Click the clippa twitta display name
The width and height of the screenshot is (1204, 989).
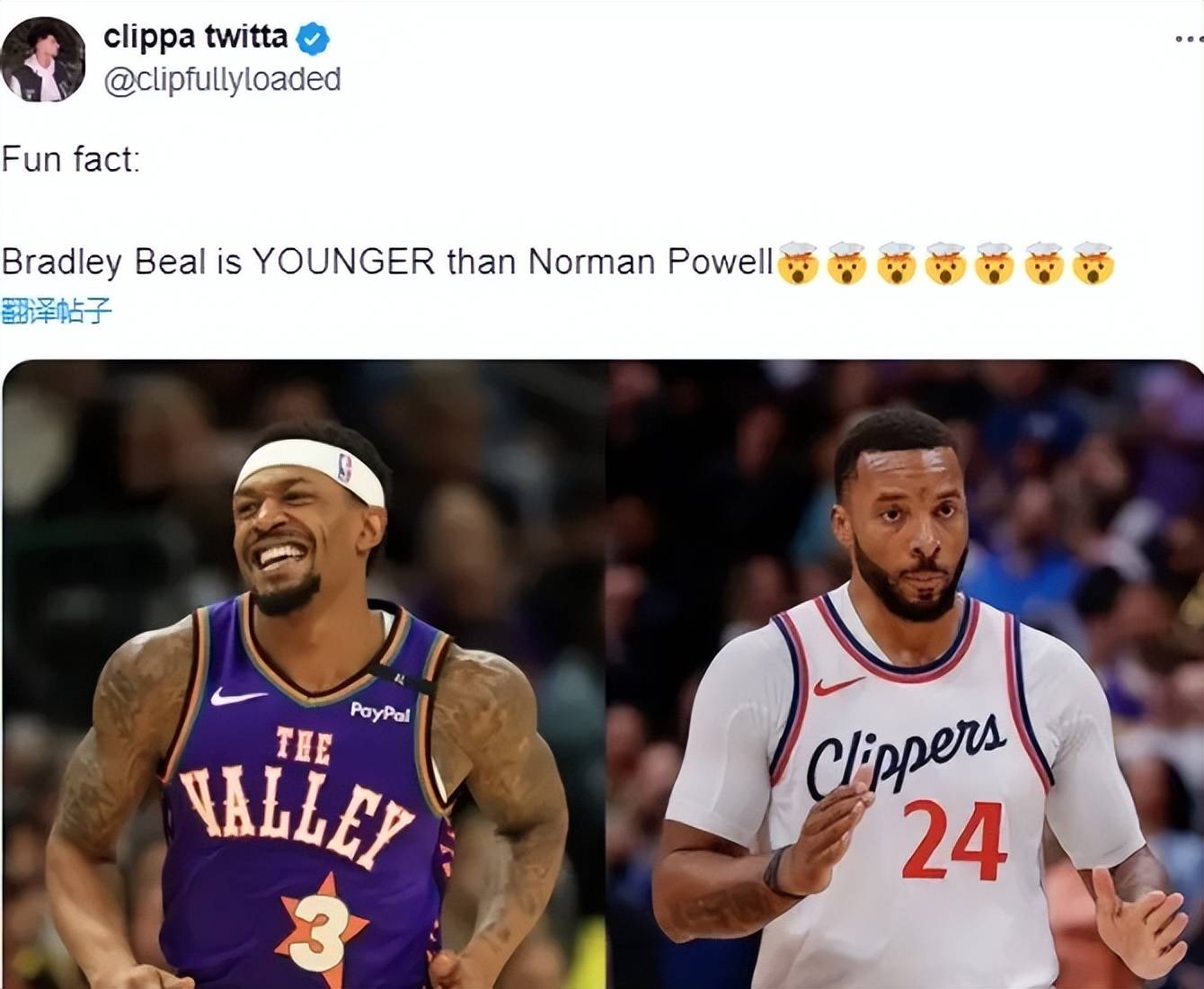pos(195,37)
